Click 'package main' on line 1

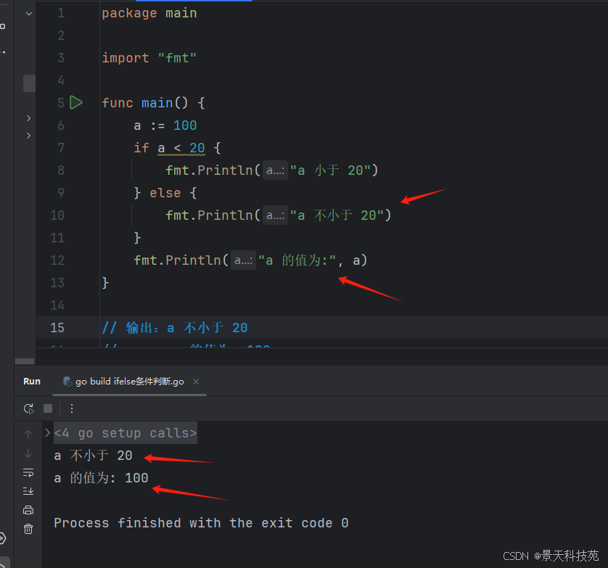(x=149, y=13)
